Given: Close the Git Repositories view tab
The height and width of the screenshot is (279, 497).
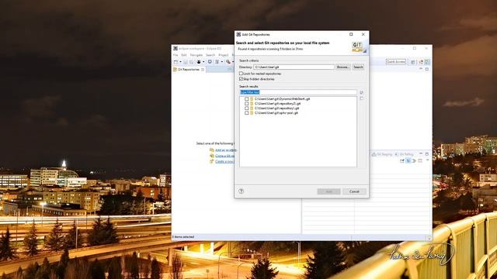Looking at the screenshot, I should click(203, 70).
